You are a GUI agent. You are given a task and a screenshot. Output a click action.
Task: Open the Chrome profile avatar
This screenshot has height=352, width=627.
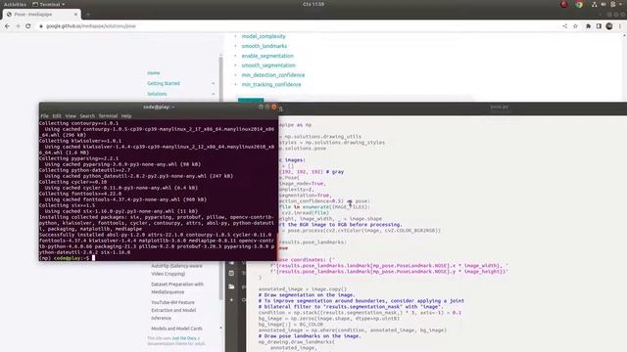(x=609, y=26)
